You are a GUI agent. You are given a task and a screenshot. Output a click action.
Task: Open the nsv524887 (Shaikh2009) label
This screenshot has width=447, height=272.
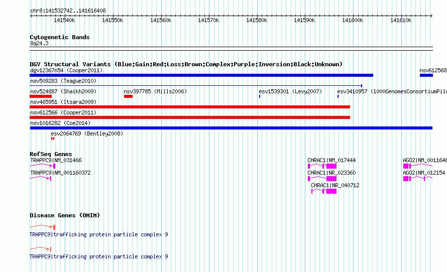click(x=63, y=91)
